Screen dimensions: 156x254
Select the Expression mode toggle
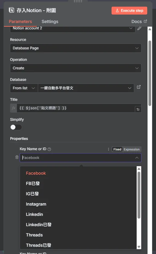(x=132, y=149)
